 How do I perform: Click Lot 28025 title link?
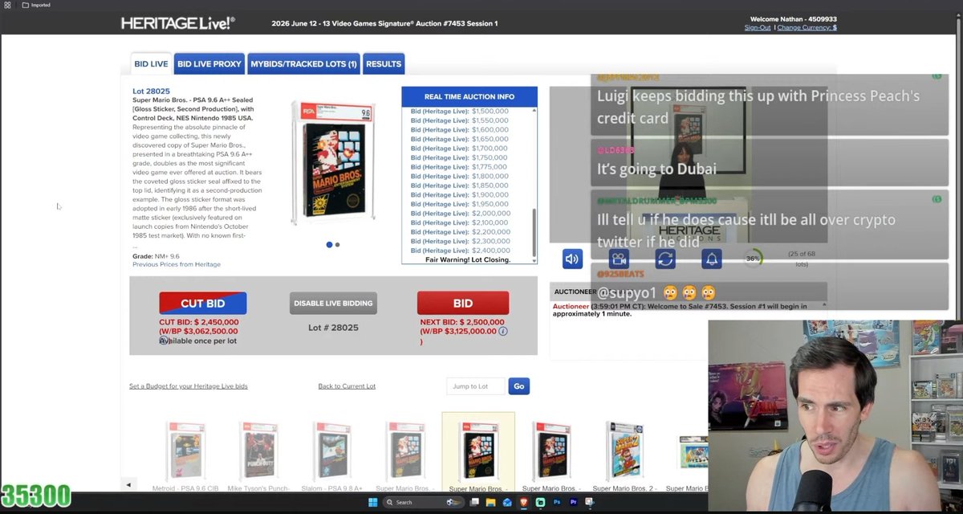coord(151,92)
